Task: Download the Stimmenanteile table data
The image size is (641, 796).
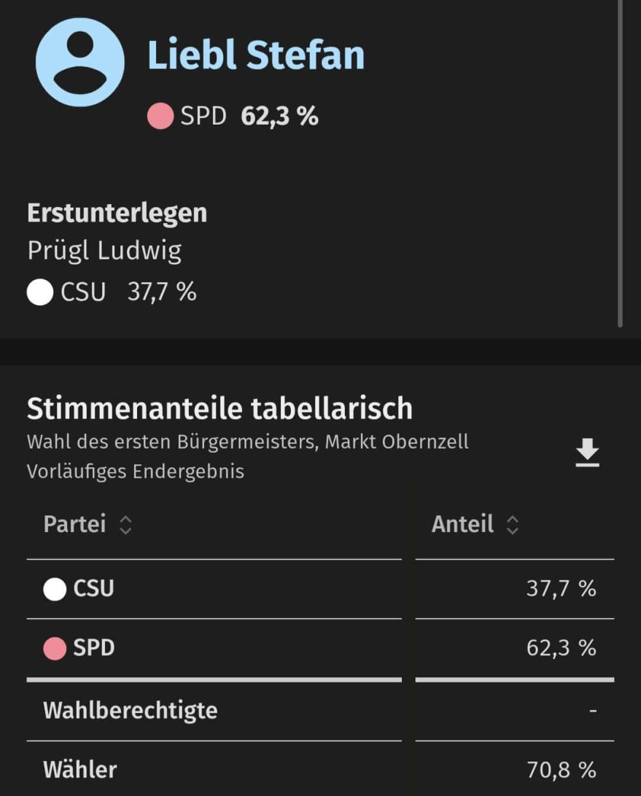Action: coord(587,453)
